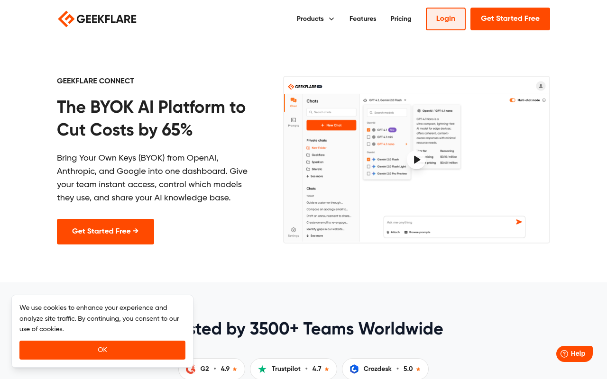Open the chat 'Draft an announcement to share...'
Image resolution: width=607 pixels, height=379 pixels.
(x=328, y=216)
